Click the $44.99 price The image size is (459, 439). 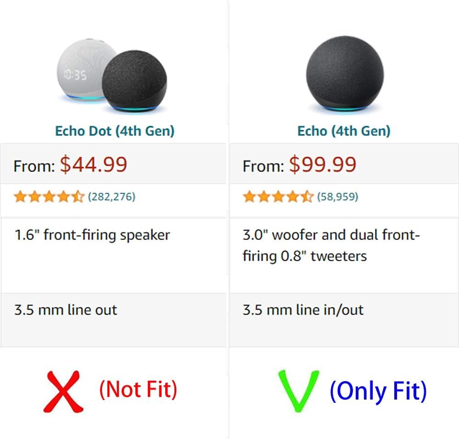[x=94, y=165]
